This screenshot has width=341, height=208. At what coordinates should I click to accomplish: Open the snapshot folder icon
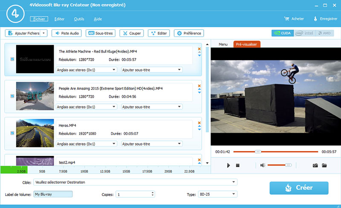click(x=324, y=165)
